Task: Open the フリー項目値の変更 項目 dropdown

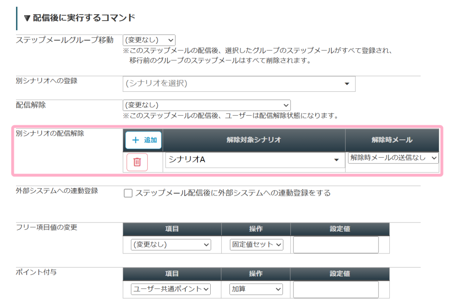Action: tap(171, 245)
